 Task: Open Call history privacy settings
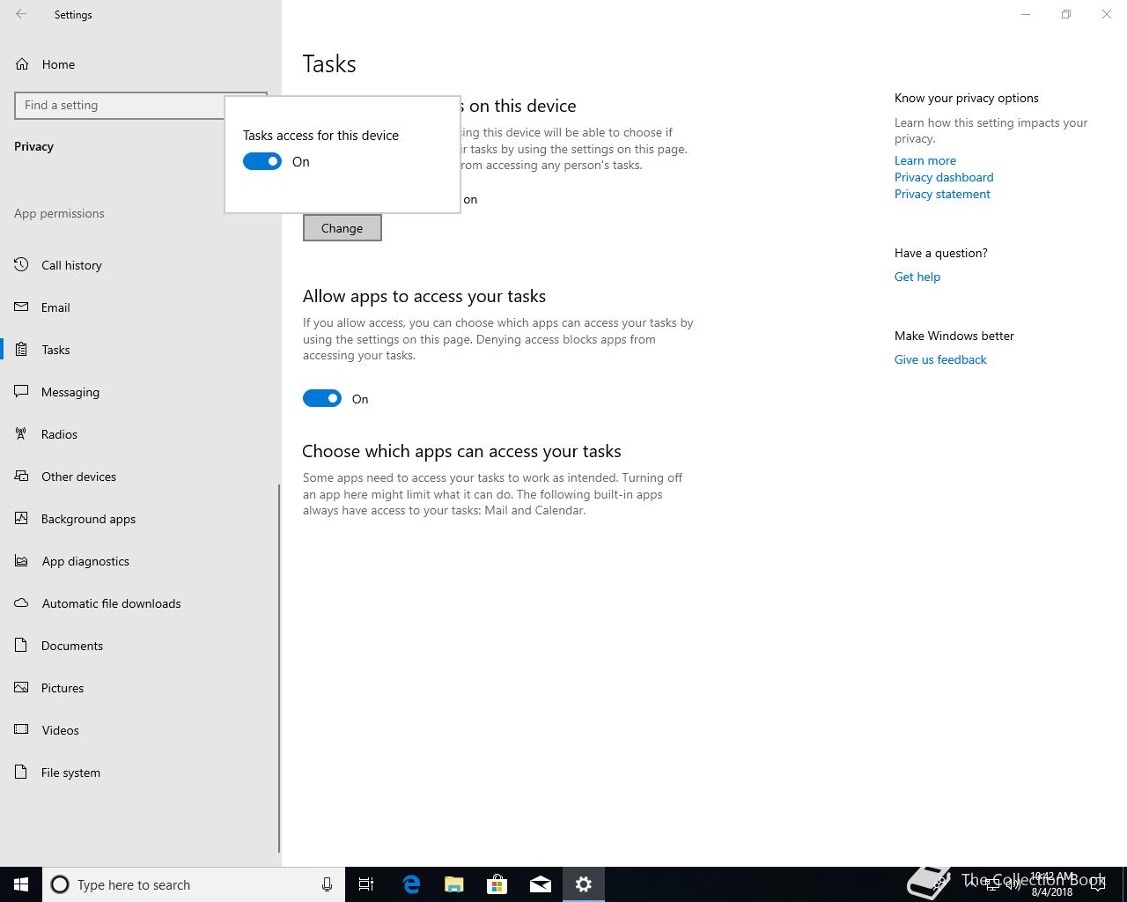pos(140,265)
